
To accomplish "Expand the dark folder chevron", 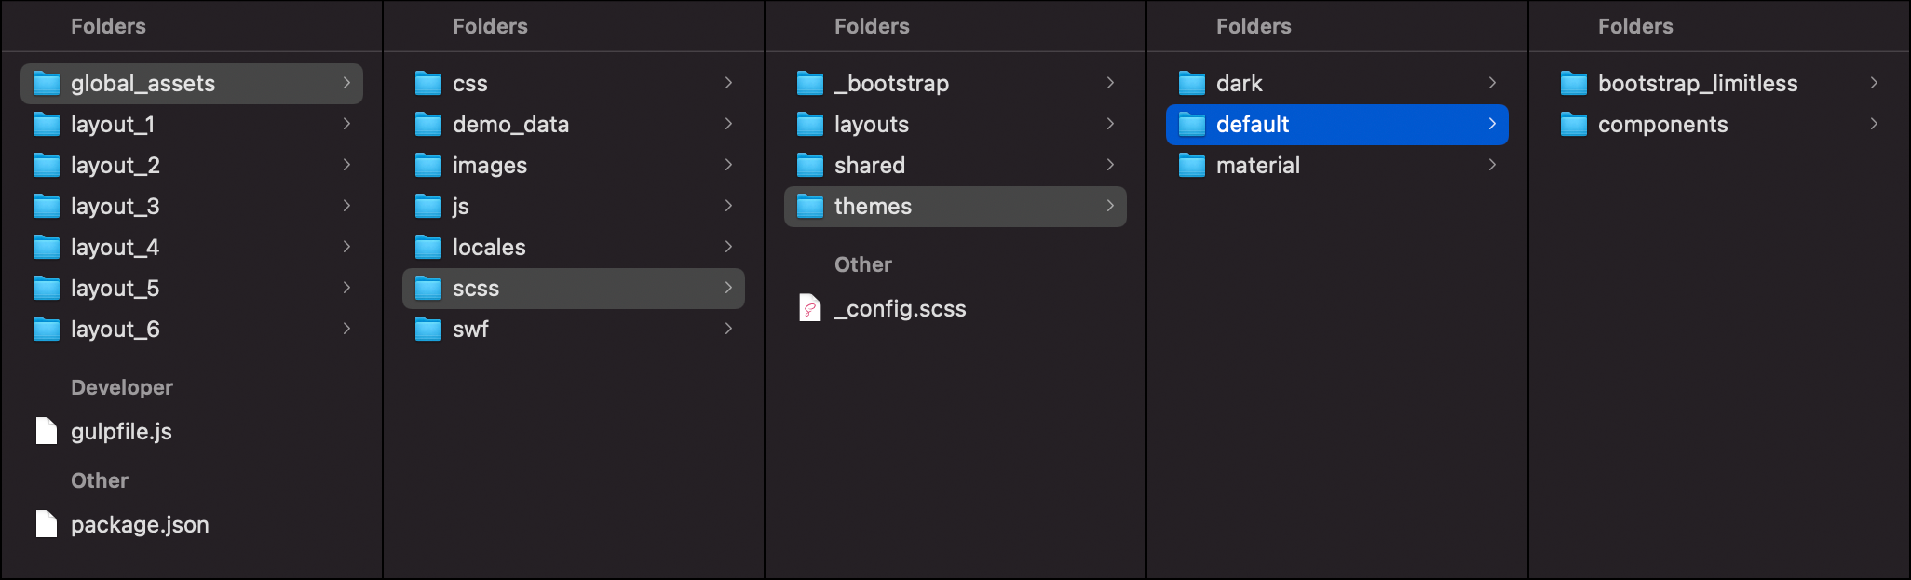I will [1492, 83].
